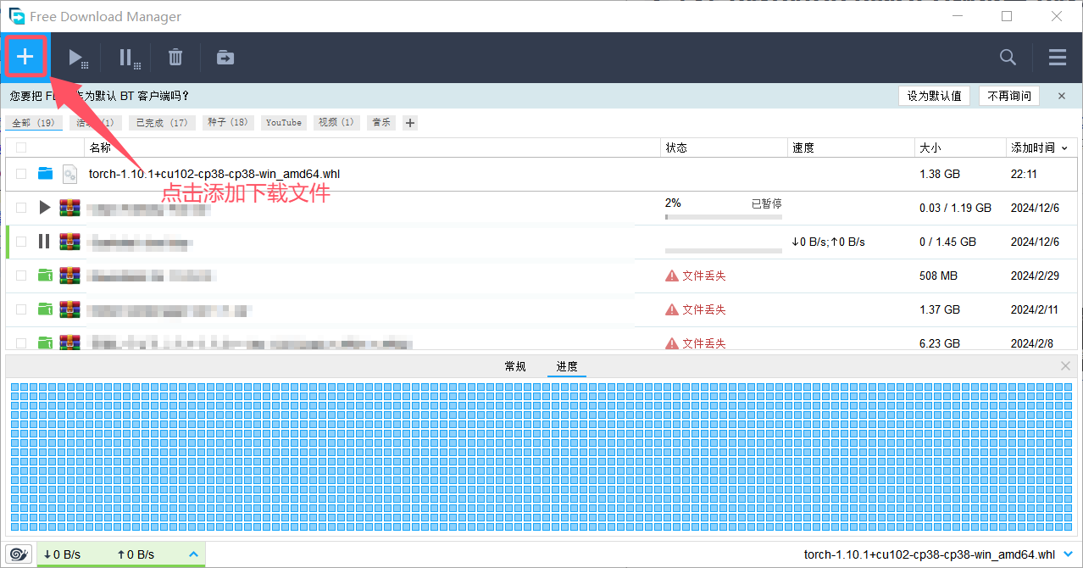The image size is (1083, 568).
Task: Expand the speed panel chevron at bottom
Action: tap(192, 554)
